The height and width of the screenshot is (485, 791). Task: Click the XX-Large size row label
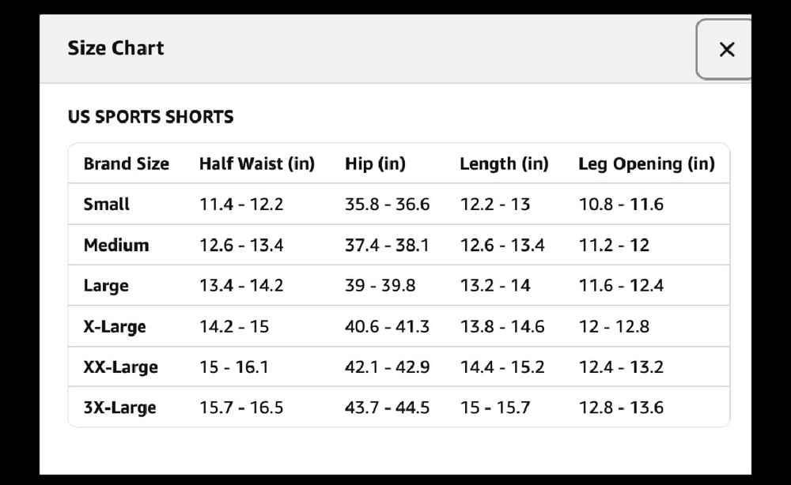[120, 367]
